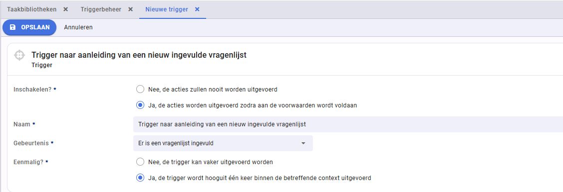
Task: Click the crosshair trigger icon
Action: point(19,55)
